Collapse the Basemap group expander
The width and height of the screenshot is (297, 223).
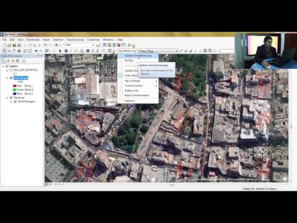point(7,98)
